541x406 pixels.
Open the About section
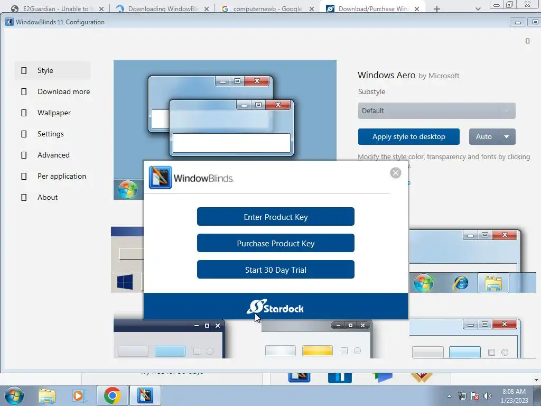pos(53,197)
